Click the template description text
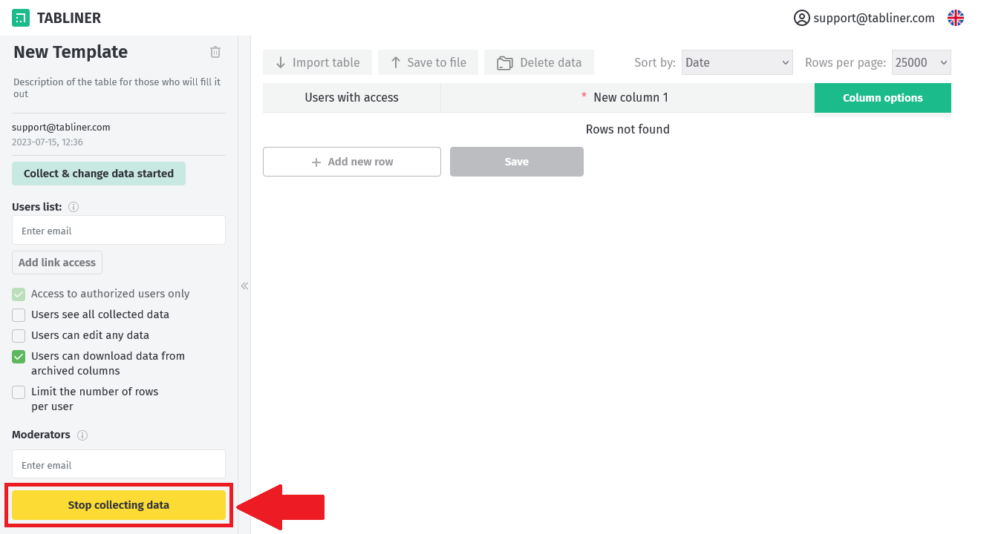Image resolution: width=981 pixels, height=534 pixels. [117, 88]
